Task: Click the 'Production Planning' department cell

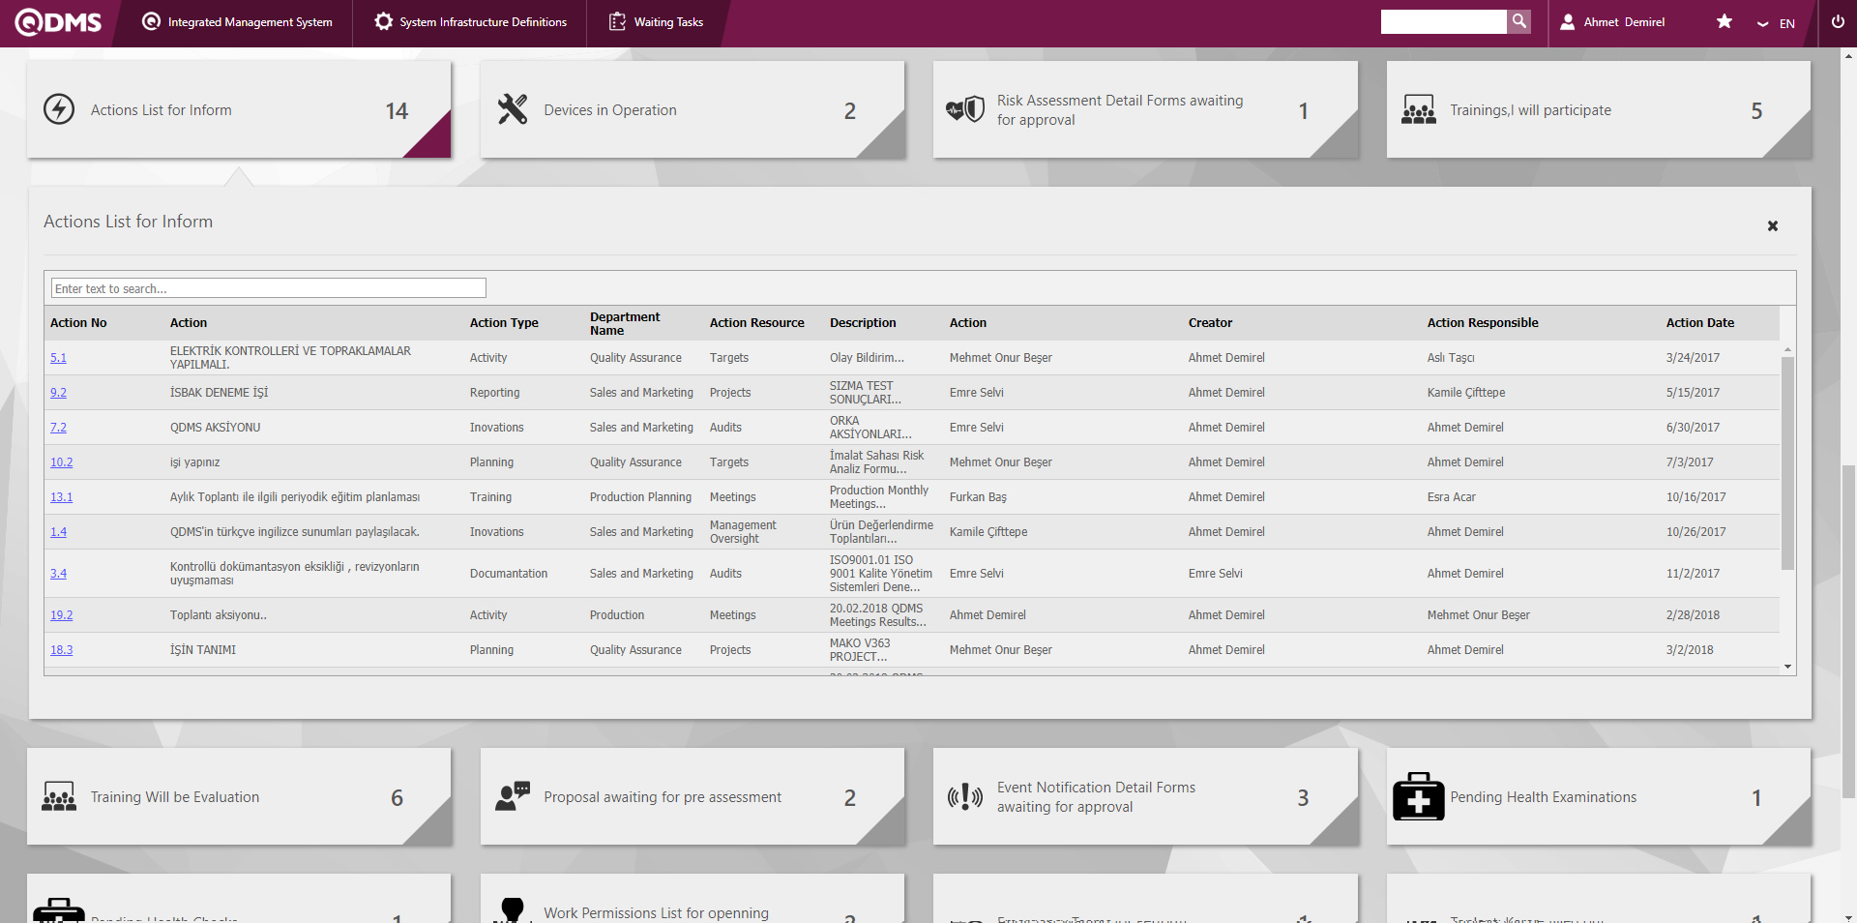Action: click(640, 497)
